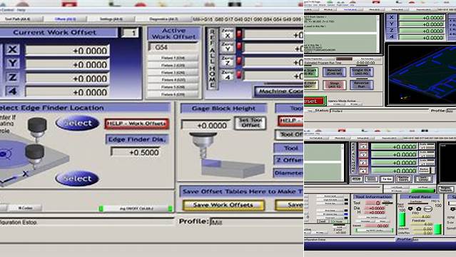
Task: Click the X axis label in Current Work Offset
Action: pyautogui.click(x=12, y=49)
